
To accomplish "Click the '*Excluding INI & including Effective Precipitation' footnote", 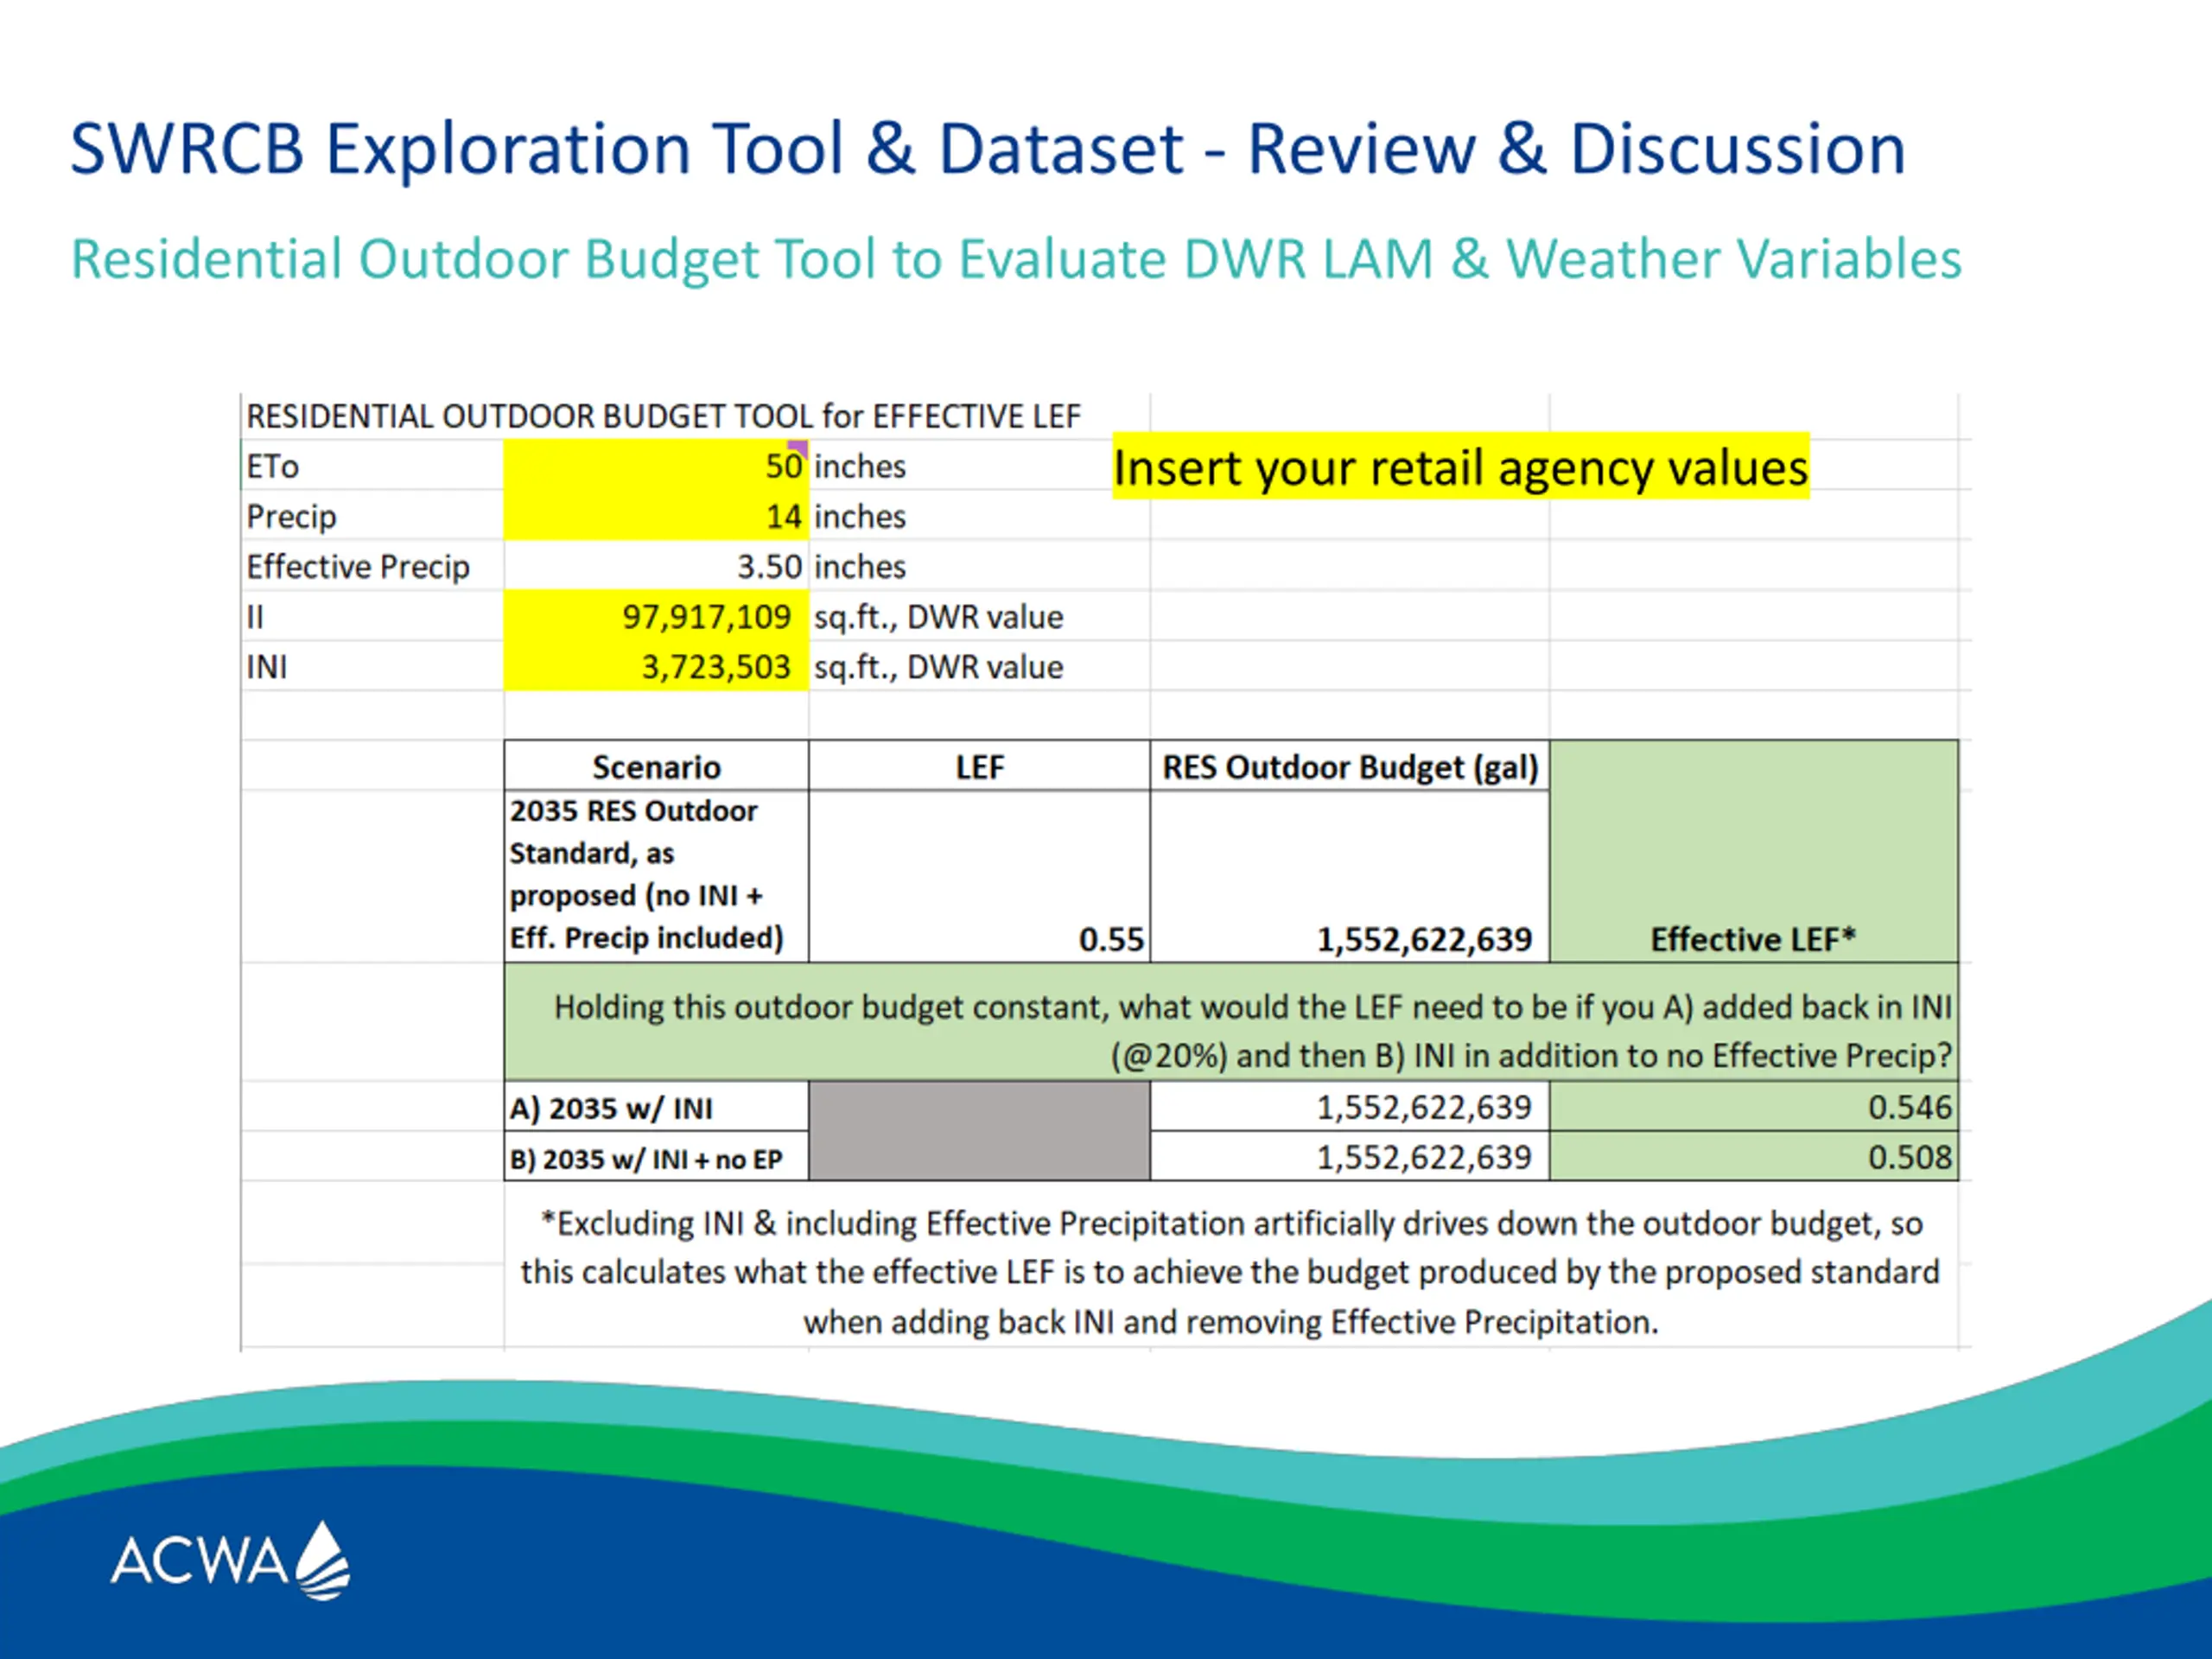I will coord(1230,1273).
